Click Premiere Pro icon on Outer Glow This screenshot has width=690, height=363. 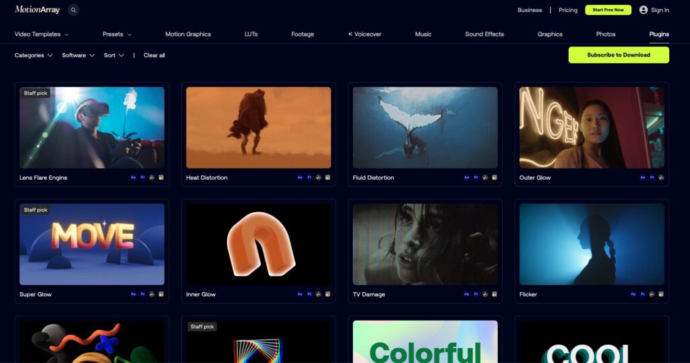point(652,177)
